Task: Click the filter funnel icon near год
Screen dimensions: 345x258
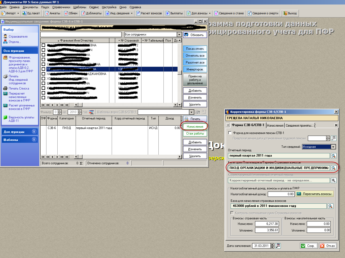Action: tap(92, 112)
